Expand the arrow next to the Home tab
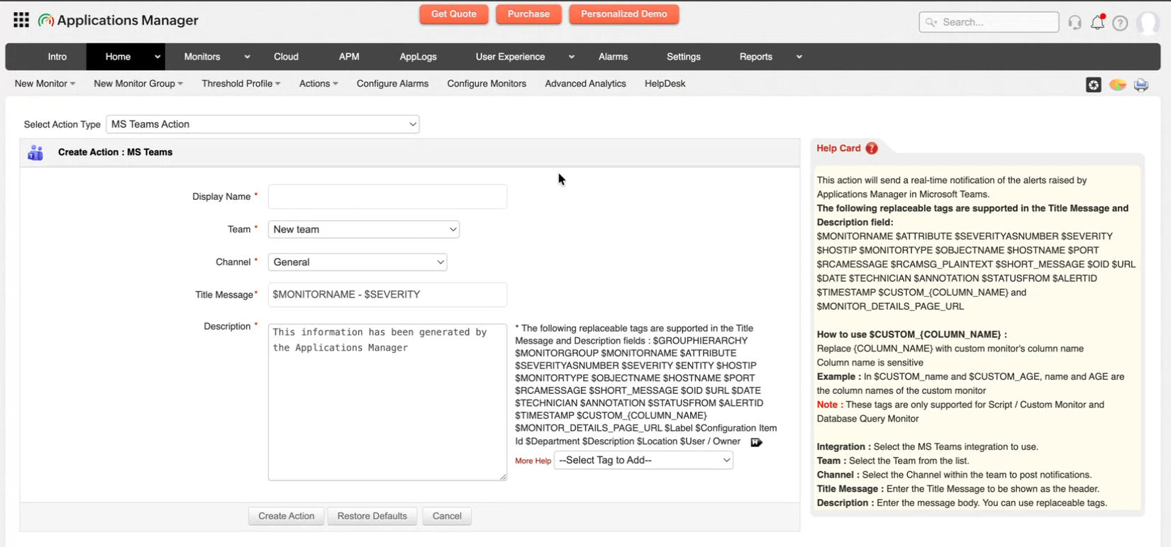This screenshot has width=1171, height=547. tap(157, 57)
